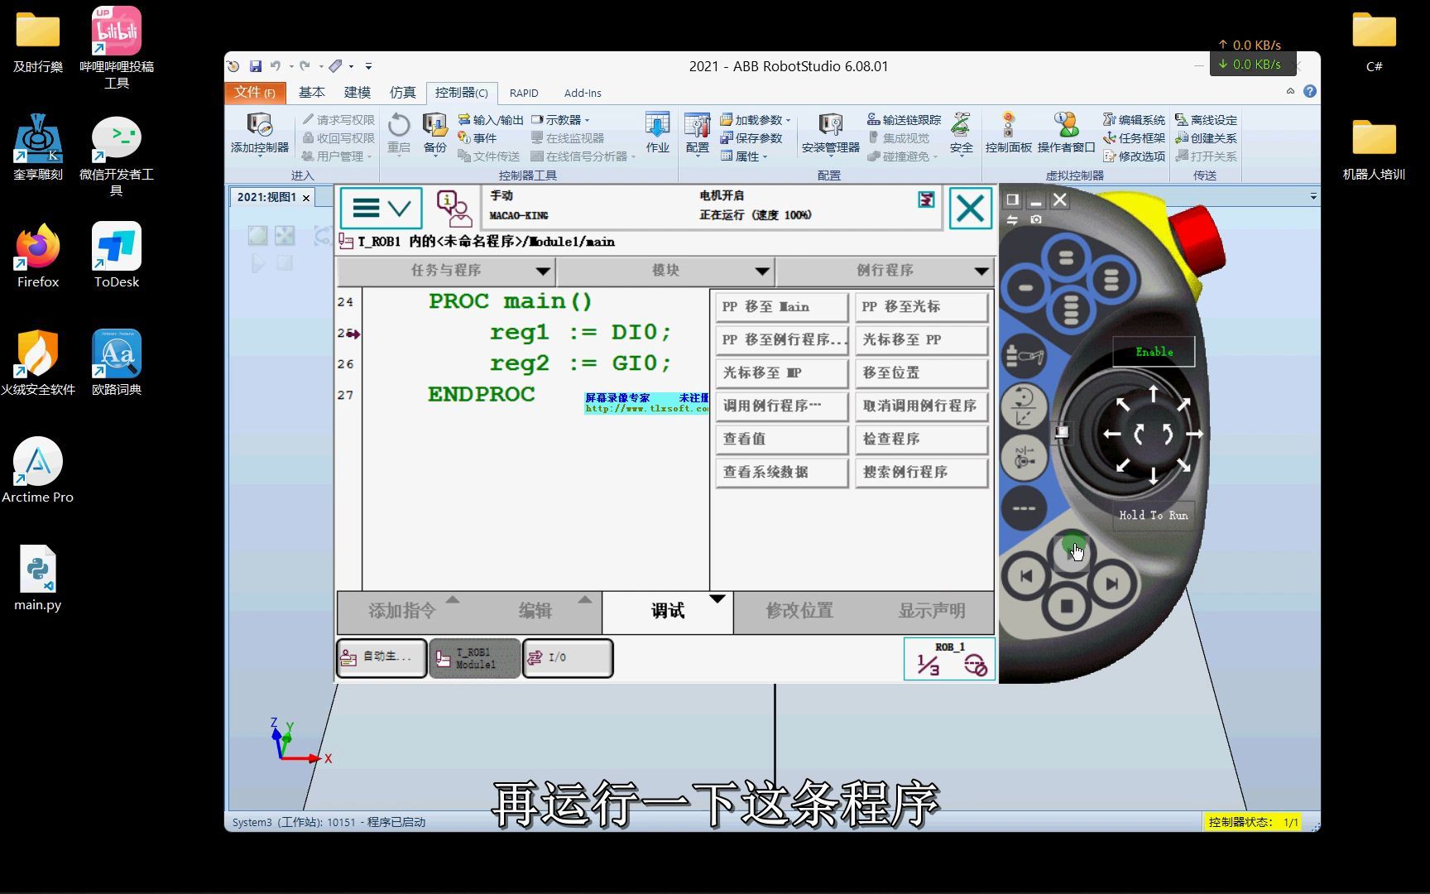The width and height of the screenshot is (1430, 894).
Task: Open the I/O taskbar button in FlexPendant
Action: point(568,659)
